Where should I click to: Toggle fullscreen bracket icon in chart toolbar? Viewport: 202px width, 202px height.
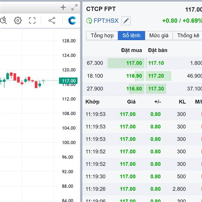tap(32, 21)
